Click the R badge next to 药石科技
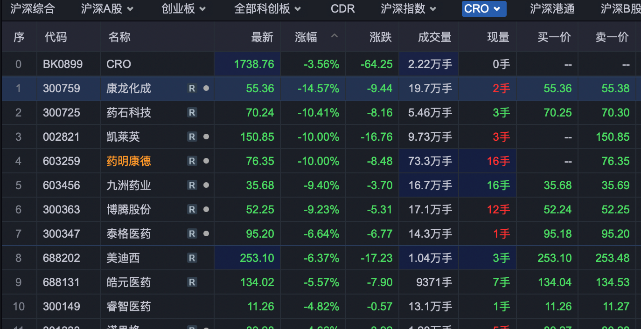The width and height of the screenshot is (641, 329). coord(192,113)
